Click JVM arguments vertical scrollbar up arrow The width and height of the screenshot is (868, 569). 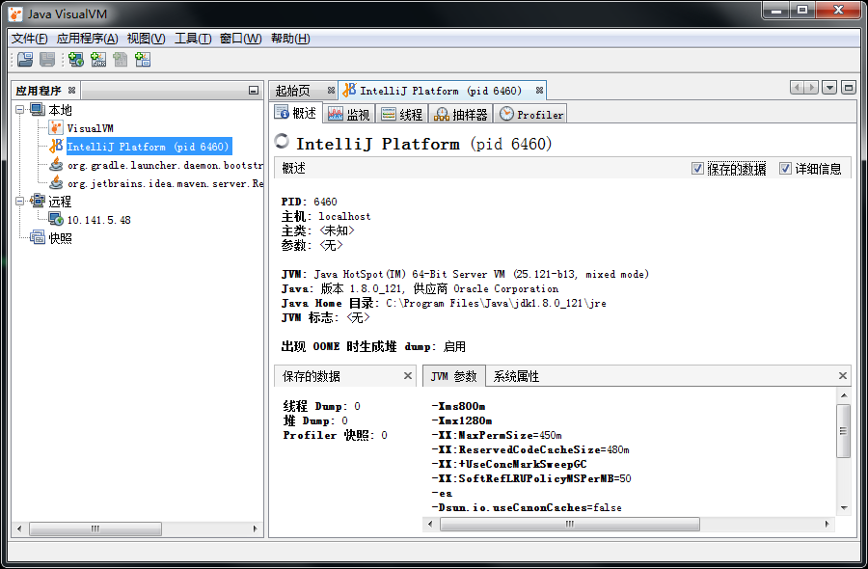[844, 395]
